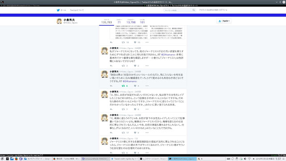Viewport: 286px width, 161px height.
Task: Open avatar of '「え、俺様に逆らうの' tweet
Action: [105, 118]
